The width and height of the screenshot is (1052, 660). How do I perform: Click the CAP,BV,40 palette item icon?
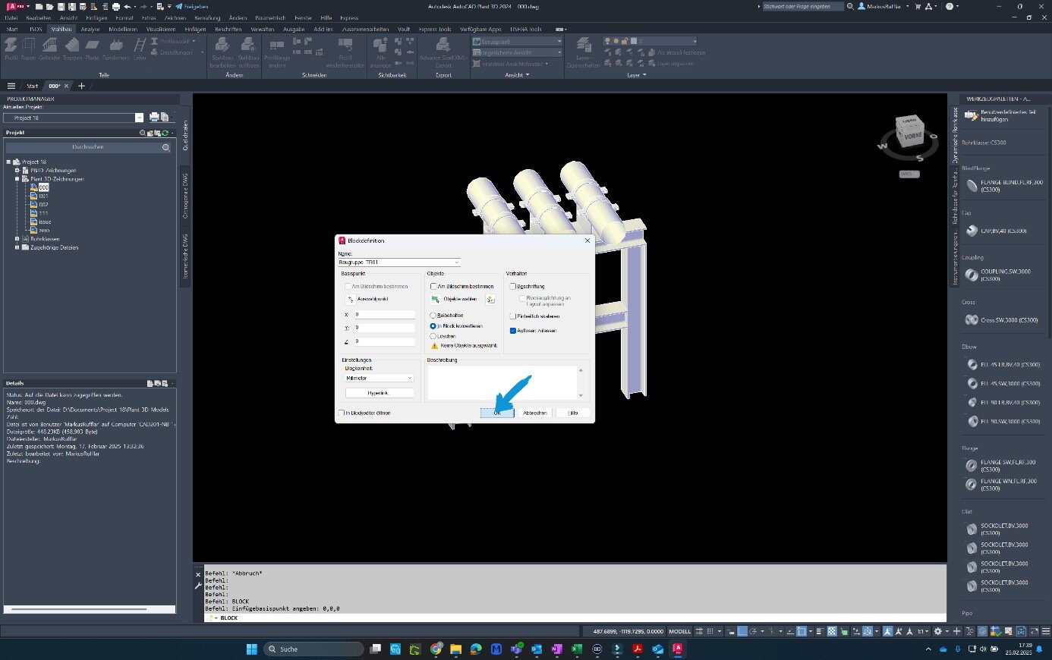point(972,231)
